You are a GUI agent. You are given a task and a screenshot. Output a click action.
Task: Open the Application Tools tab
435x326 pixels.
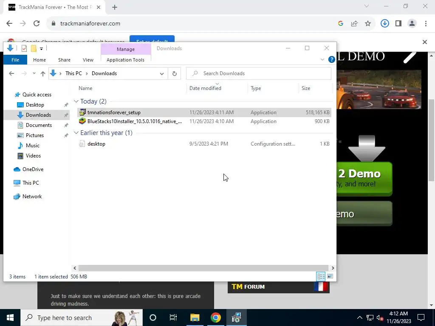pyautogui.click(x=125, y=60)
